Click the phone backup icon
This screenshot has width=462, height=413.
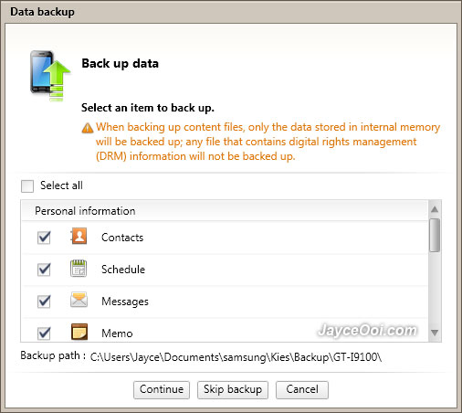[50, 75]
